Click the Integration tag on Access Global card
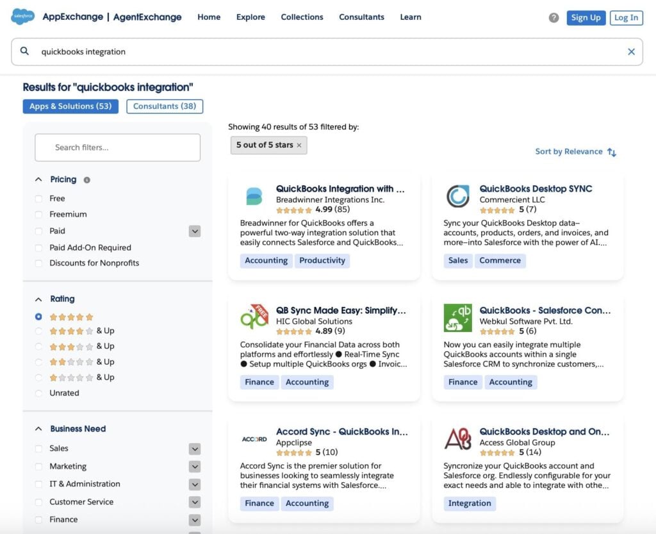 coord(470,503)
